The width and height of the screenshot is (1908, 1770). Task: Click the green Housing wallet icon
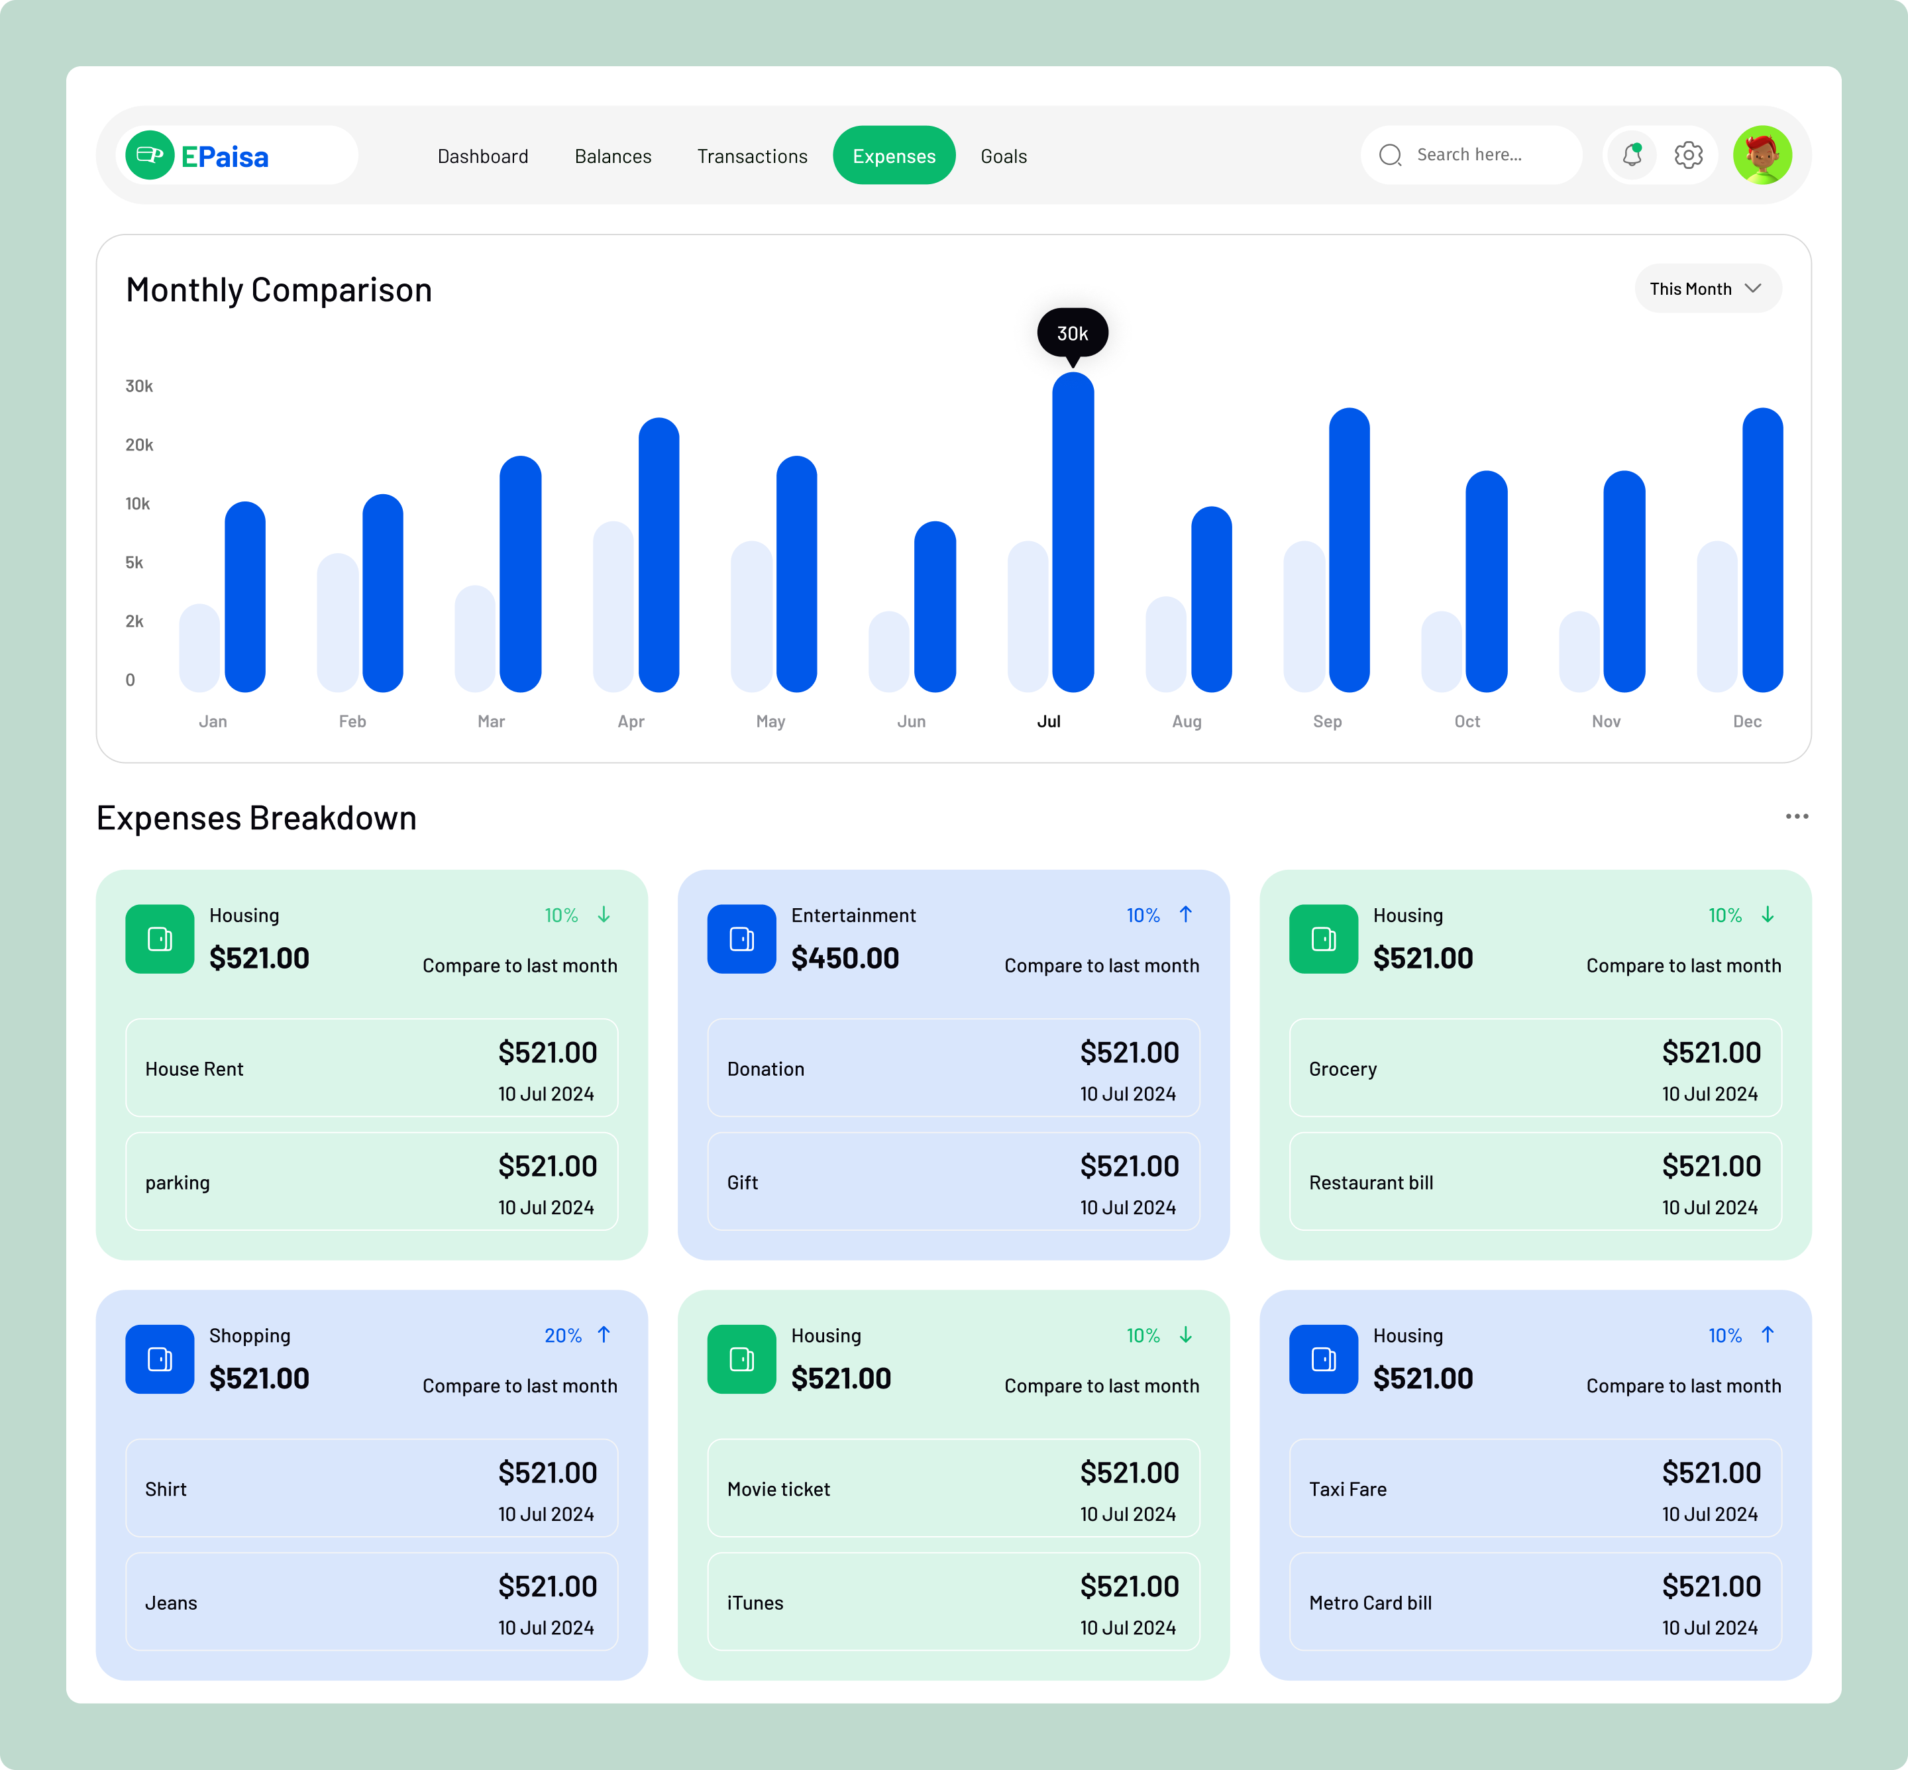(x=160, y=939)
